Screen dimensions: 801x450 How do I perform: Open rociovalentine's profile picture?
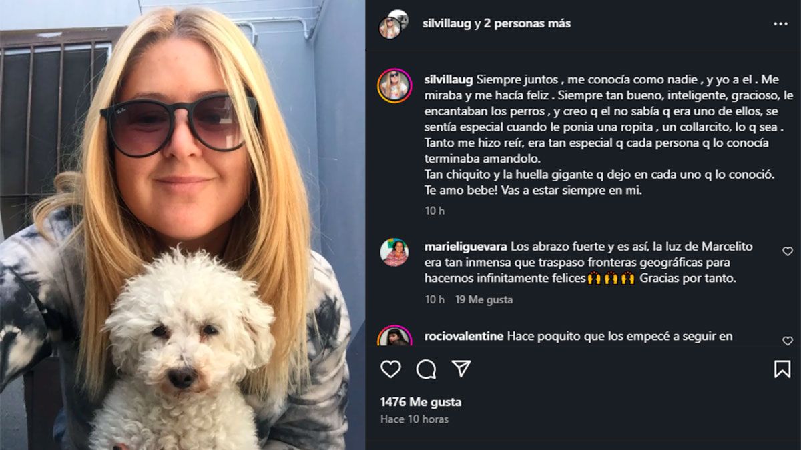tap(395, 336)
